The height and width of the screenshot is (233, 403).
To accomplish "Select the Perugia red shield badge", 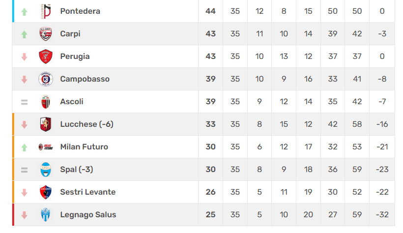I will (x=46, y=57).
